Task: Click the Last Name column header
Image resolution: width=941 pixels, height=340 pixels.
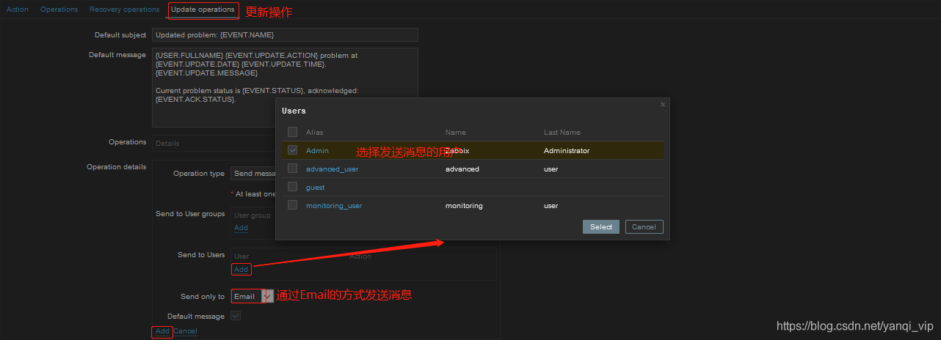Action: (x=562, y=133)
